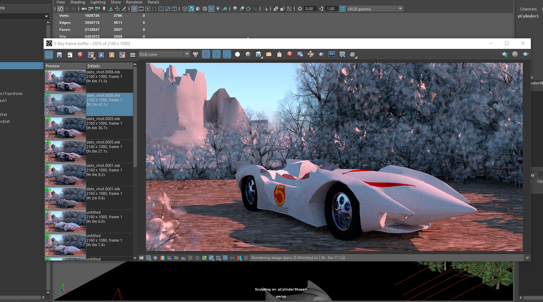Open the sRGB gamma view transform dropdown

click(375, 9)
